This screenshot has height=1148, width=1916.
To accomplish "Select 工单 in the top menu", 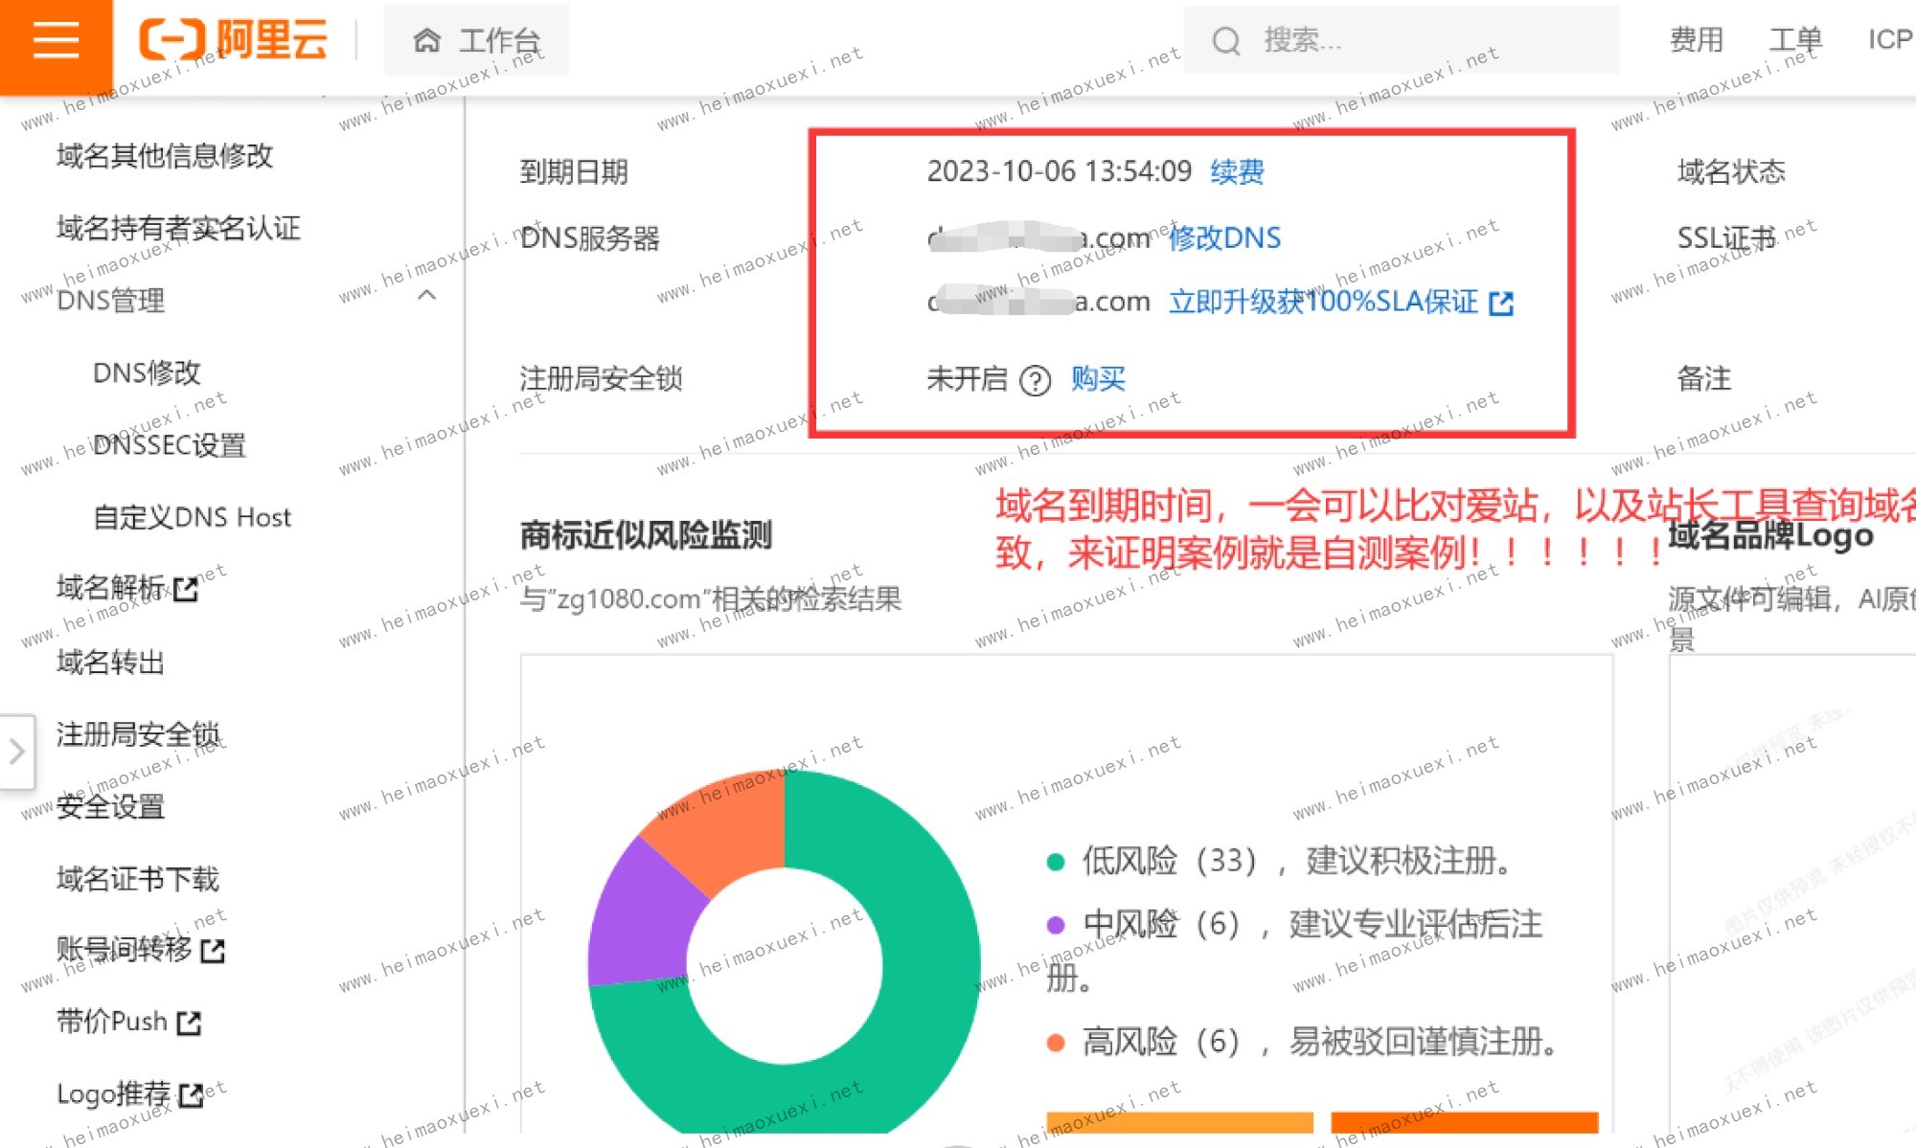I will (x=1794, y=40).
